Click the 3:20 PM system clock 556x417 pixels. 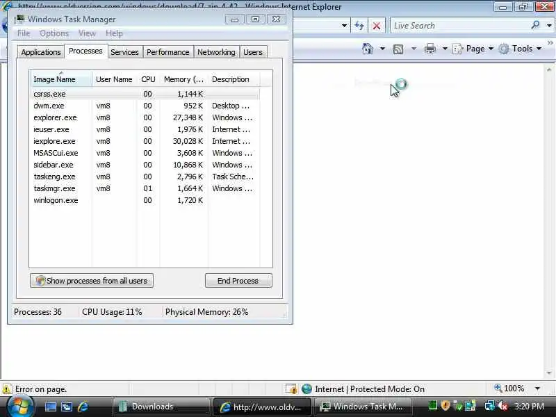click(x=529, y=406)
